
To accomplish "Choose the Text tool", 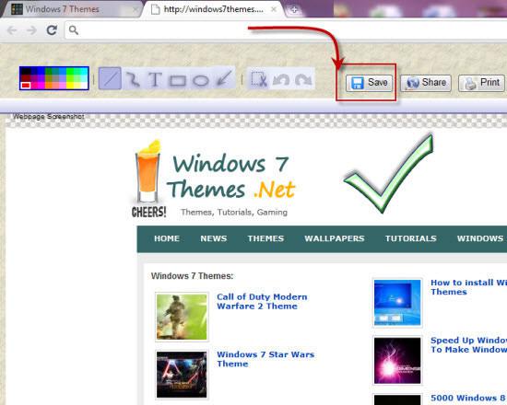I will (x=155, y=79).
